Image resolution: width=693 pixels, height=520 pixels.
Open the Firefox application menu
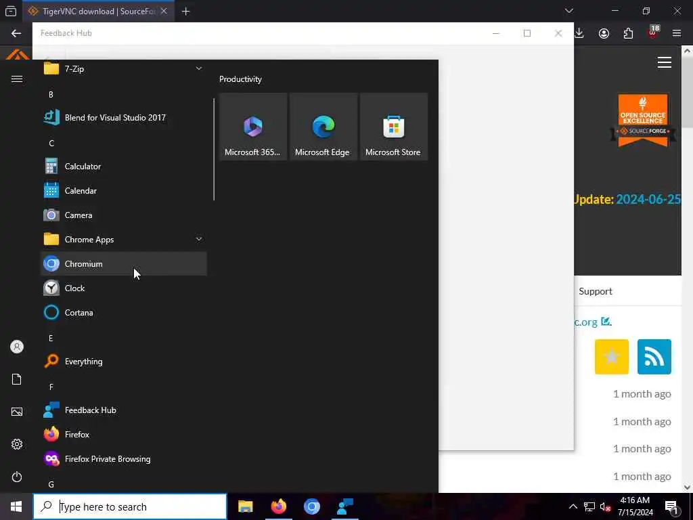(x=677, y=33)
